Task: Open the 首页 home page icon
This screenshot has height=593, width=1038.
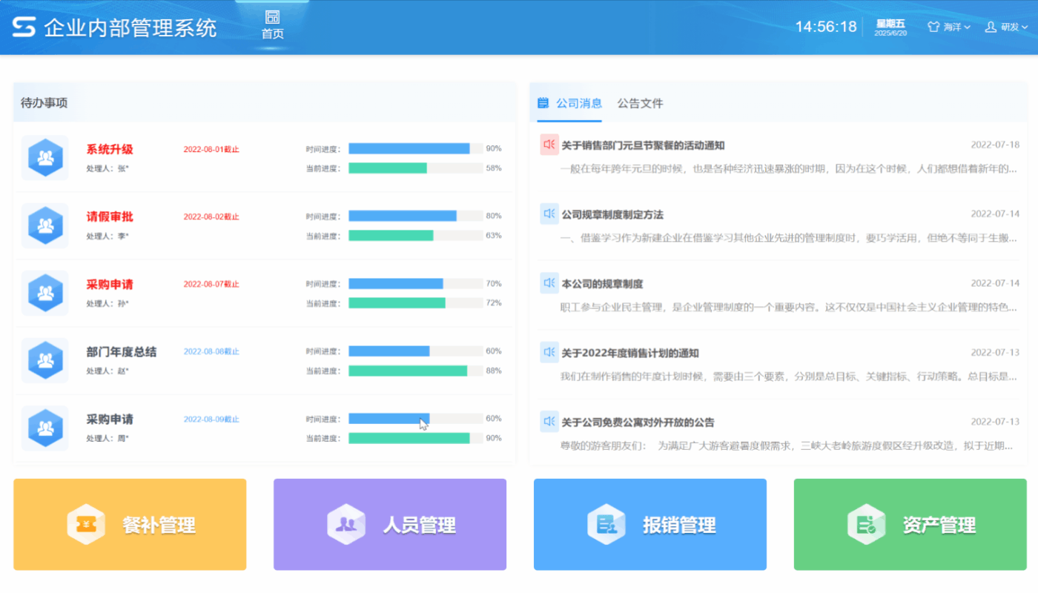Action: [271, 21]
